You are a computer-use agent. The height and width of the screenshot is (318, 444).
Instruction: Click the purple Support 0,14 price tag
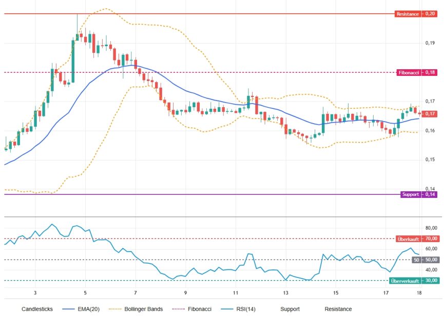click(419, 194)
